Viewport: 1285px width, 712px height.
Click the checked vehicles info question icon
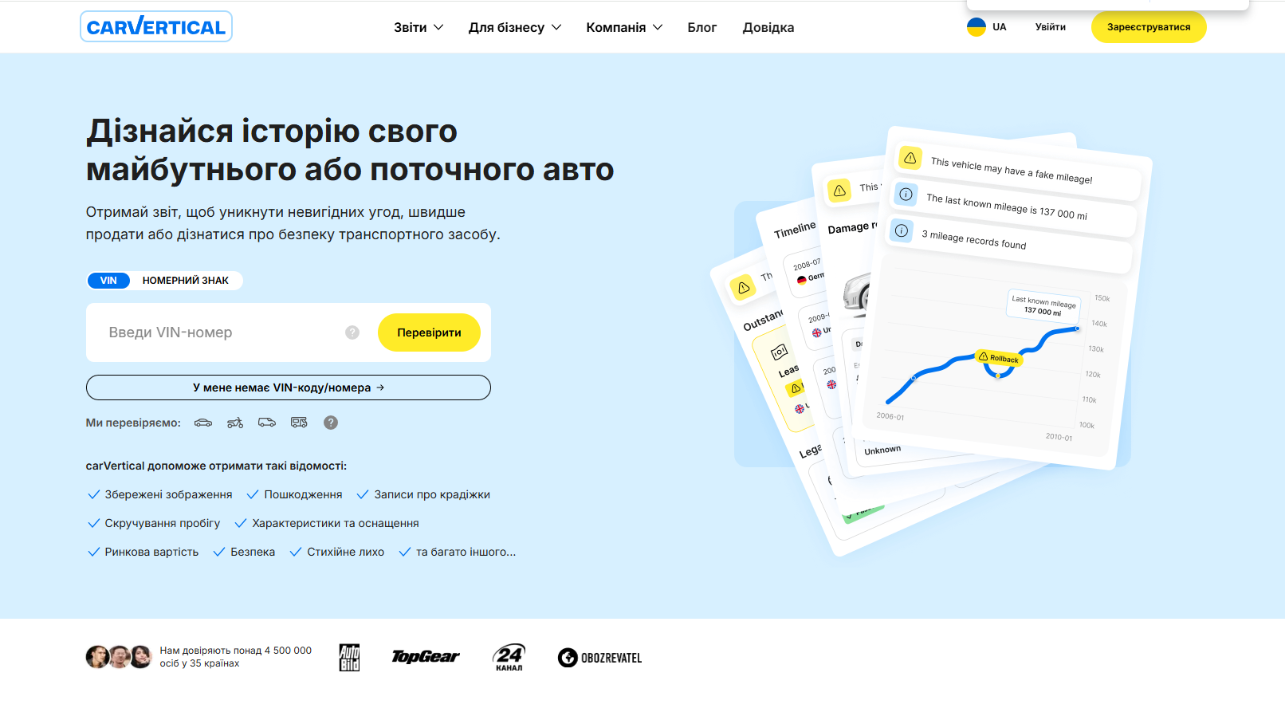pos(331,423)
